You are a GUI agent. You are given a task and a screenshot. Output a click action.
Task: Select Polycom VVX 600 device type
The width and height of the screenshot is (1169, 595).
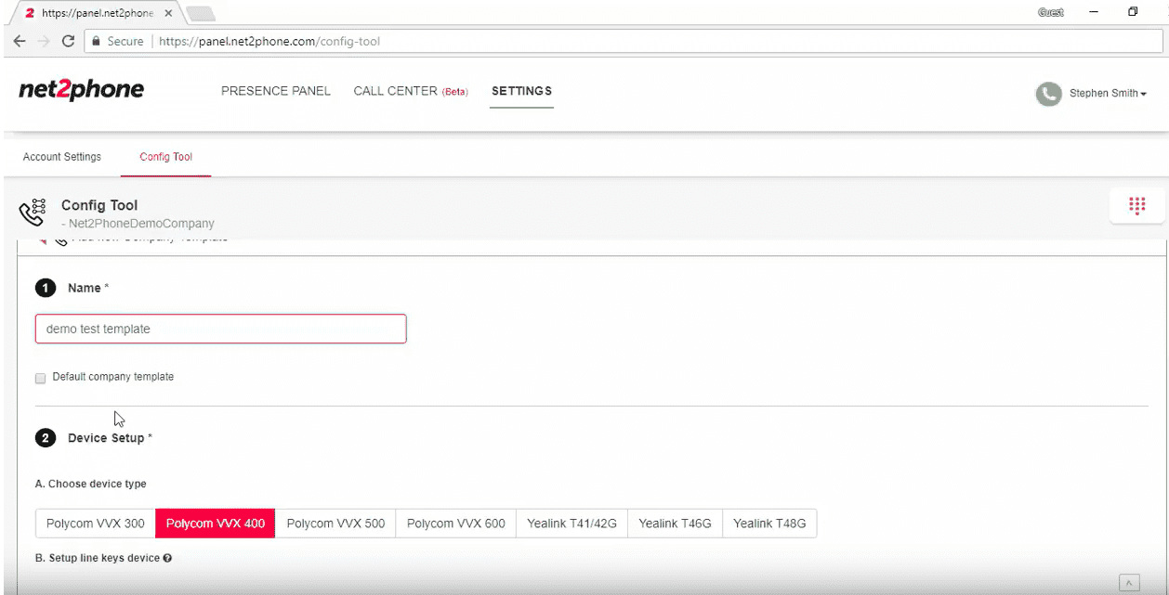click(x=455, y=524)
